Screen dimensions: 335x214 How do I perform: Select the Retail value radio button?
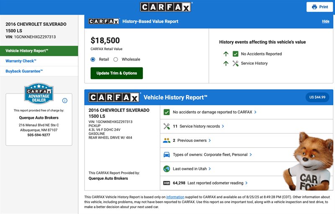click(x=93, y=60)
